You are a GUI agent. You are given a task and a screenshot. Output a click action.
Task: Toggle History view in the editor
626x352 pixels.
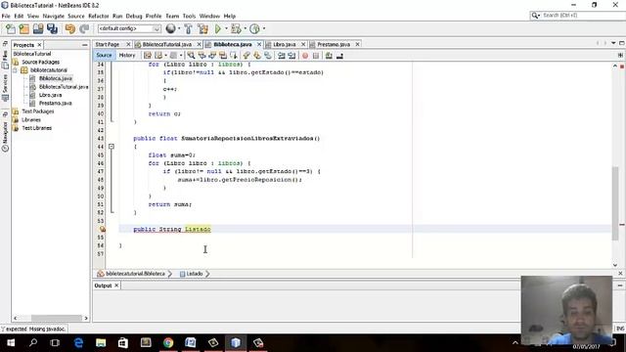tap(127, 56)
